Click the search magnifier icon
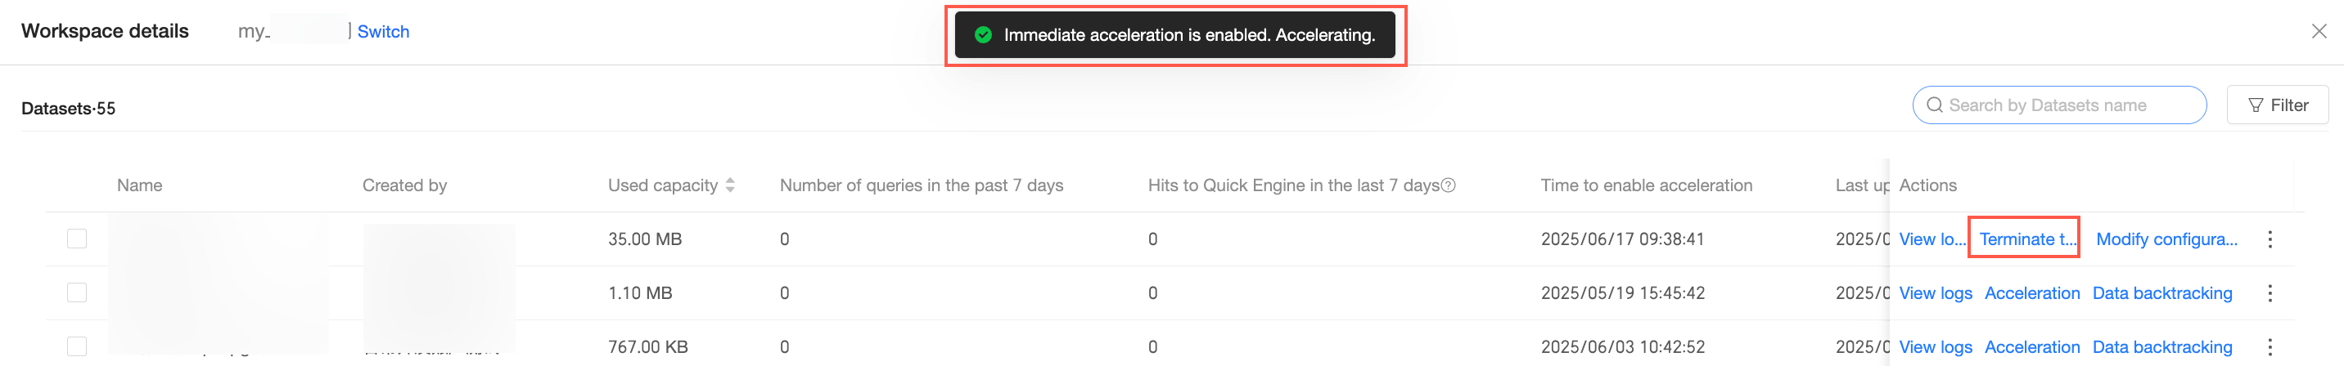Screen dimensions: 2344x366 click(x=1935, y=105)
